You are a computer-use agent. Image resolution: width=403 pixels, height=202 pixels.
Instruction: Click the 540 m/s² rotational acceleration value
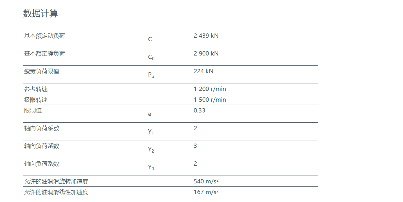(206, 181)
